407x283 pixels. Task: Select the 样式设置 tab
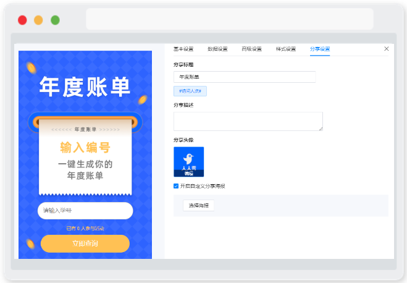[x=286, y=49]
